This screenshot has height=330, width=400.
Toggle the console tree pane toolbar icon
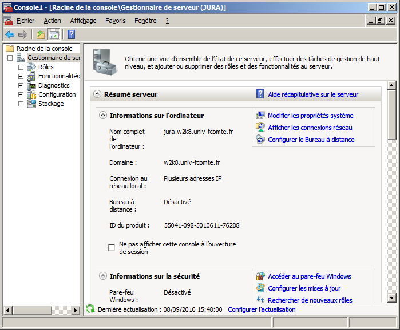54,34
